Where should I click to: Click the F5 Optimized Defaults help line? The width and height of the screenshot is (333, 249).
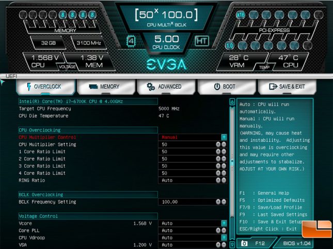point(272,200)
